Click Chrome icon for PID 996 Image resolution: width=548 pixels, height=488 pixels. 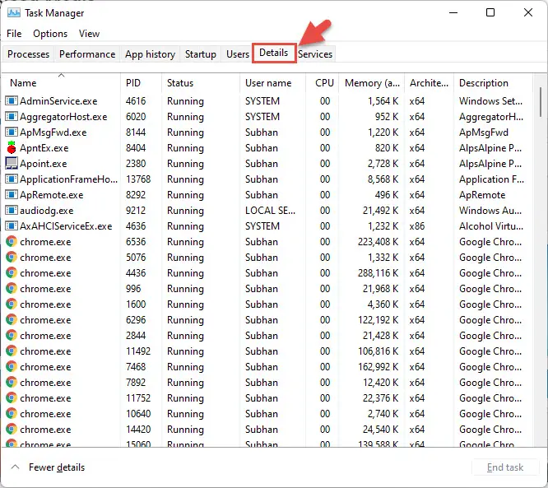[12, 288]
